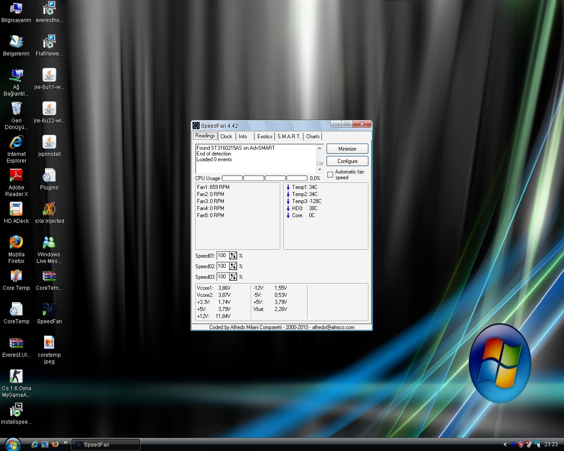Launch Mozilla Firefox from the desktop
The width and height of the screenshot is (564, 451).
(x=16, y=250)
